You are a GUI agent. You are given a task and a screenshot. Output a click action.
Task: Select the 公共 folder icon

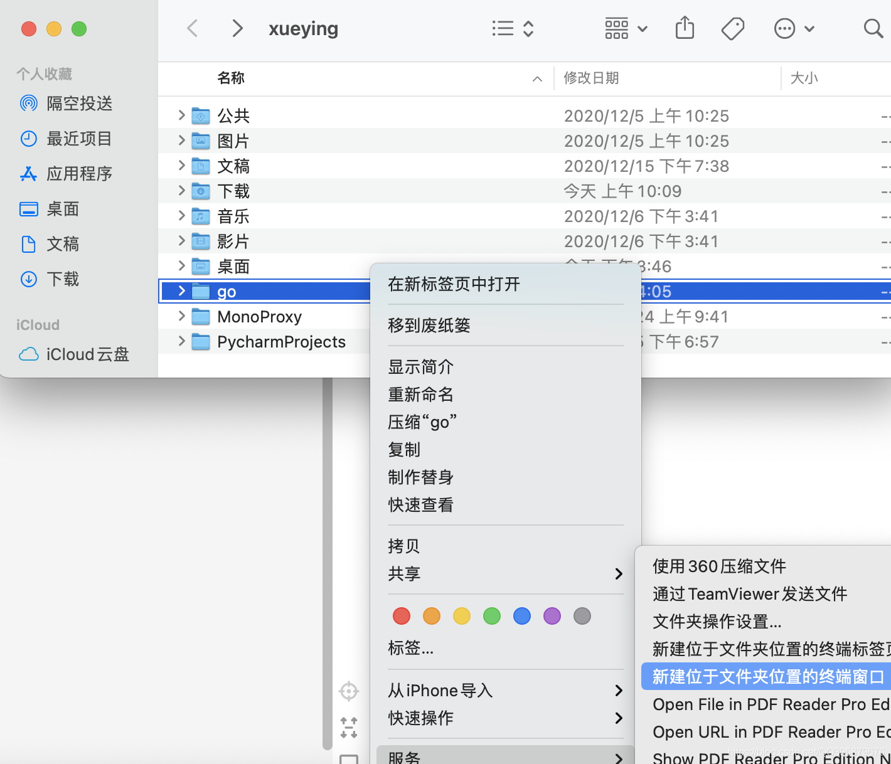201,115
